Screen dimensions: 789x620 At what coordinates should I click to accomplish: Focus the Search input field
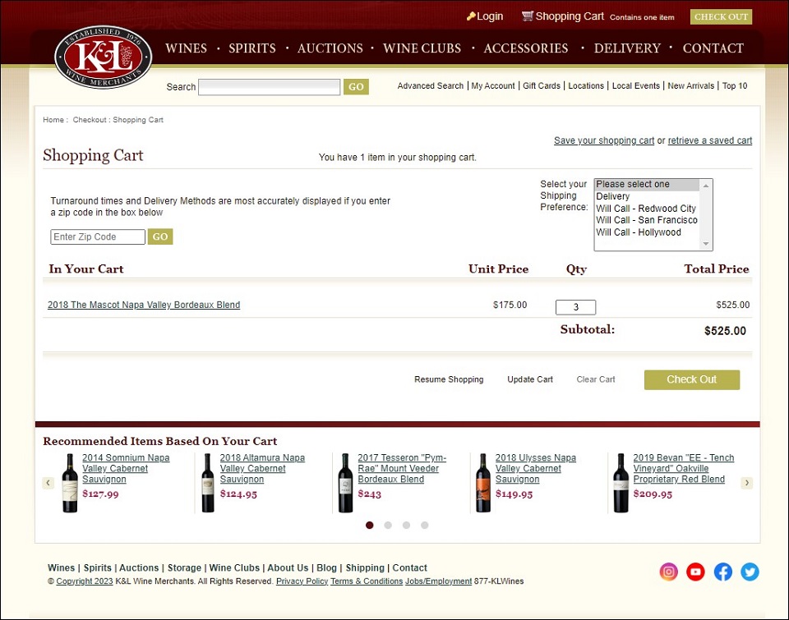click(270, 87)
